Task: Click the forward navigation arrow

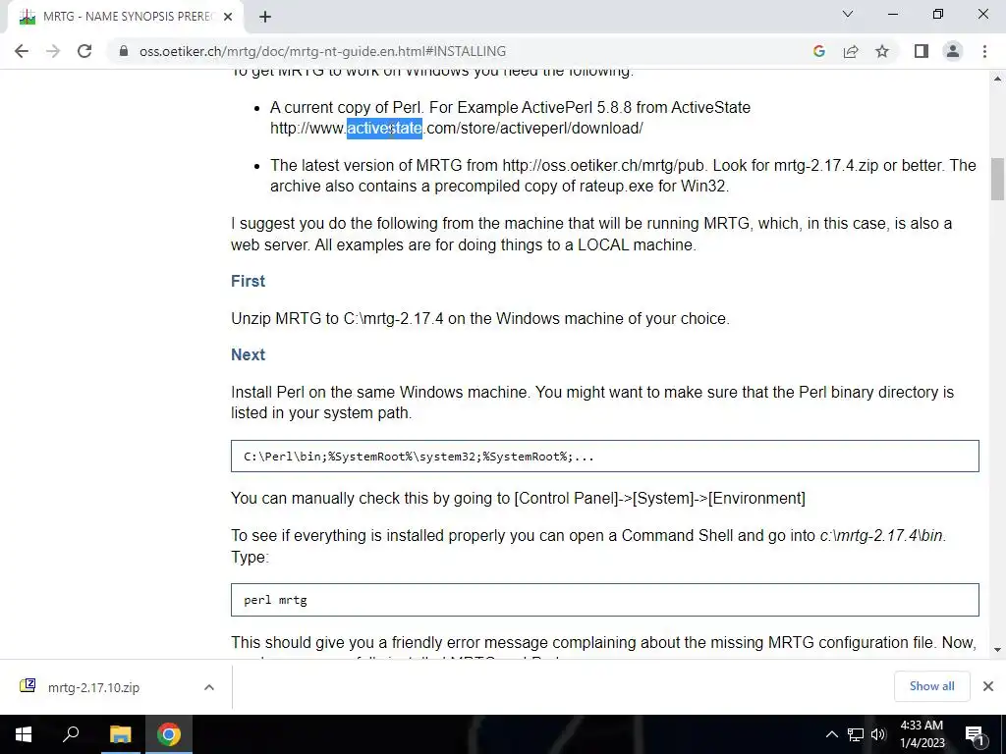Action: 53,51
